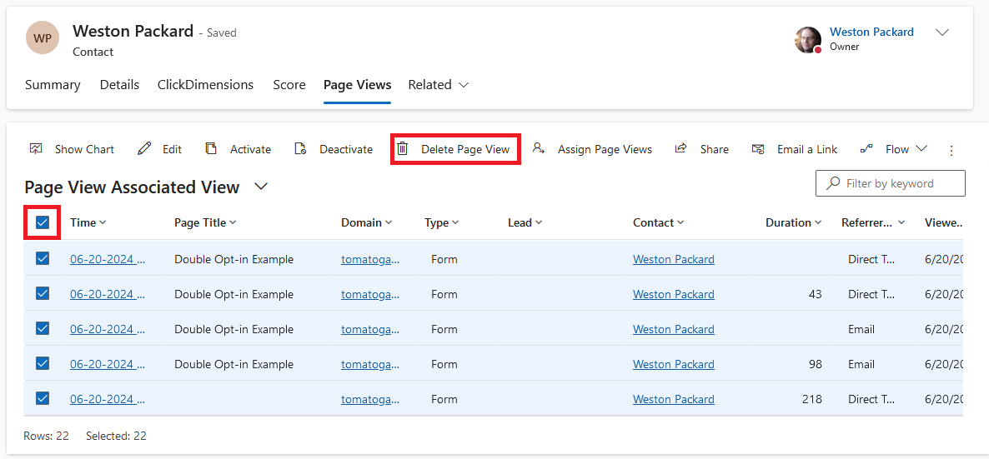Switch to the Summary tab

[x=53, y=84]
